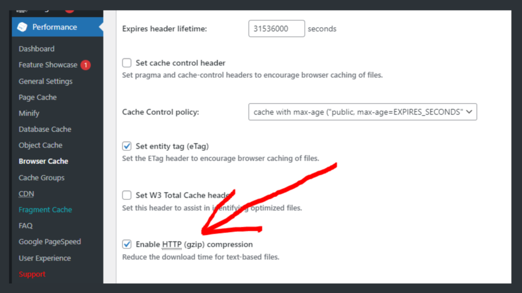Click the red Support link
Screen dimensions: 522x293
pyautogui.click(x=32, y=274)
